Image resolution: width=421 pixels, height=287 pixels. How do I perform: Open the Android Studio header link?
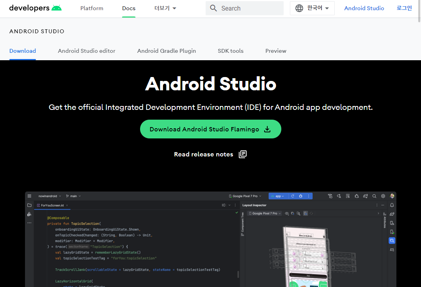pyautogui.click(x=364, y=8)
